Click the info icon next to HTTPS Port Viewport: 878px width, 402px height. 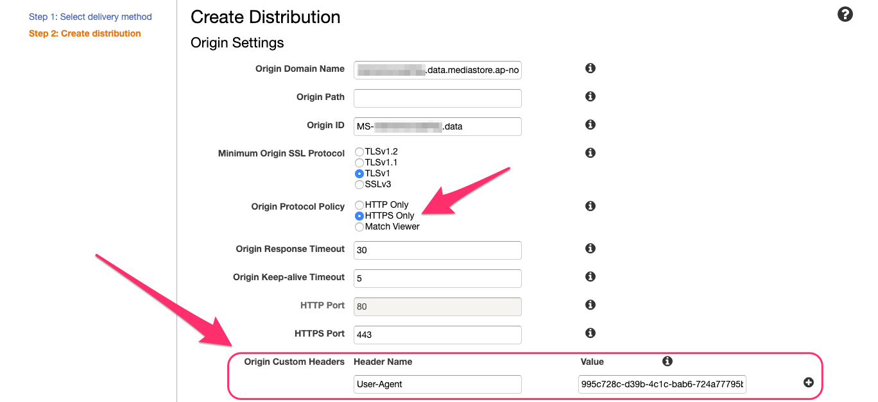[590, 333]
